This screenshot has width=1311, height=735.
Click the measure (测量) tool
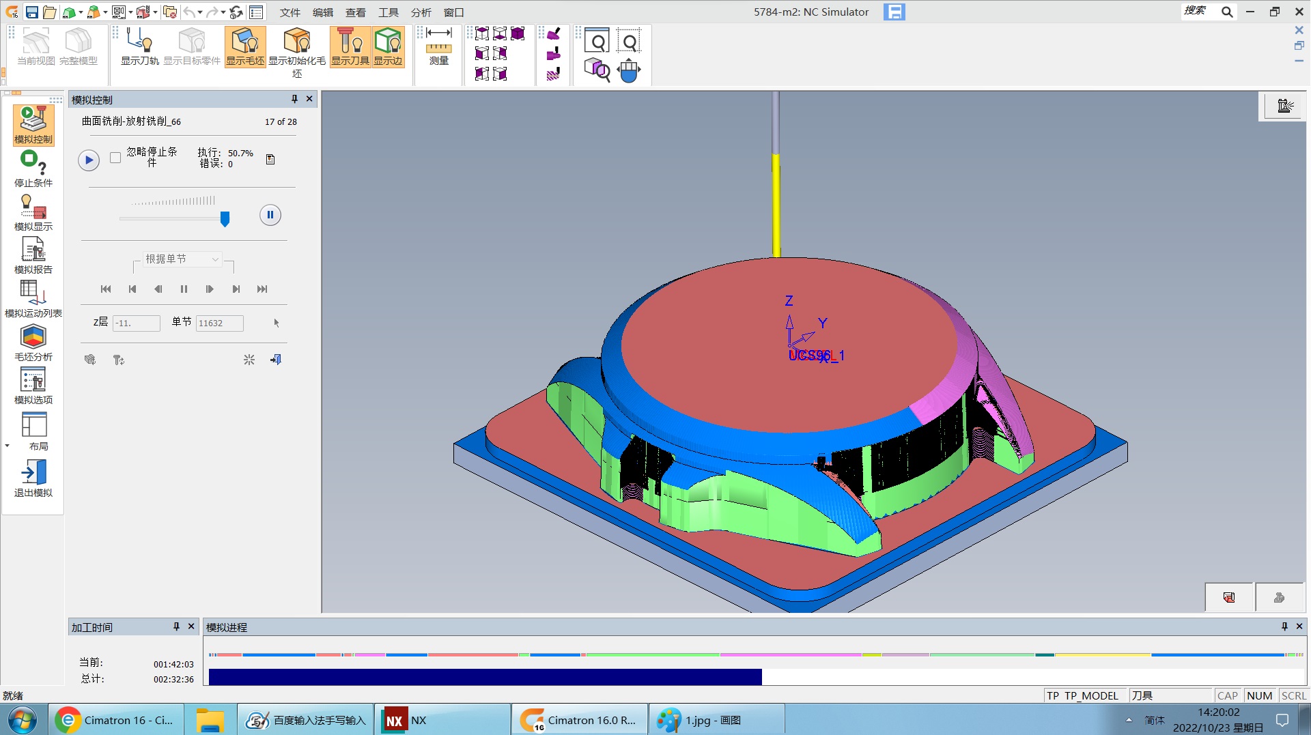439,46
